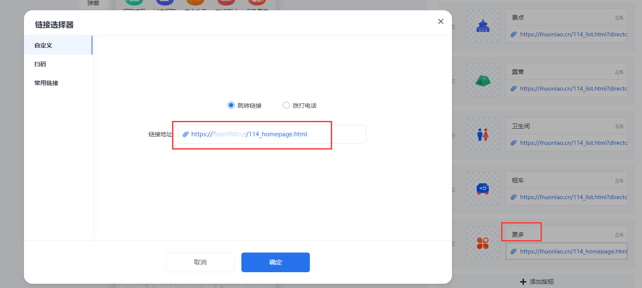Select the 景点 temple icon thumbnail
The height and width of the screenshot is (288, 642).
(x=483, y=26)
